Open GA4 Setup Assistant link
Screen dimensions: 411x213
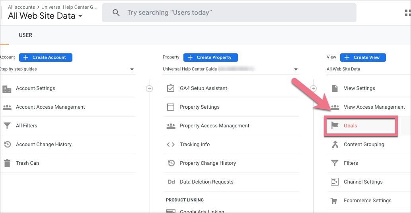pos(203,88)
